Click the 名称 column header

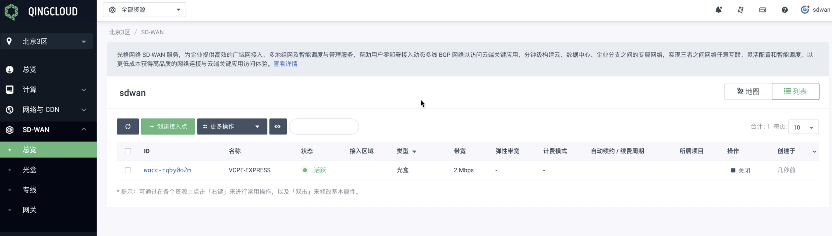(x=235, y=151)
